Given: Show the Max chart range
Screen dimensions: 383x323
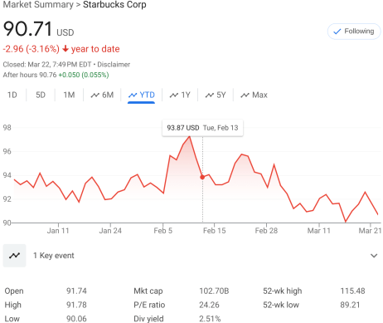Looking at the screenshot, I should 254,95.
